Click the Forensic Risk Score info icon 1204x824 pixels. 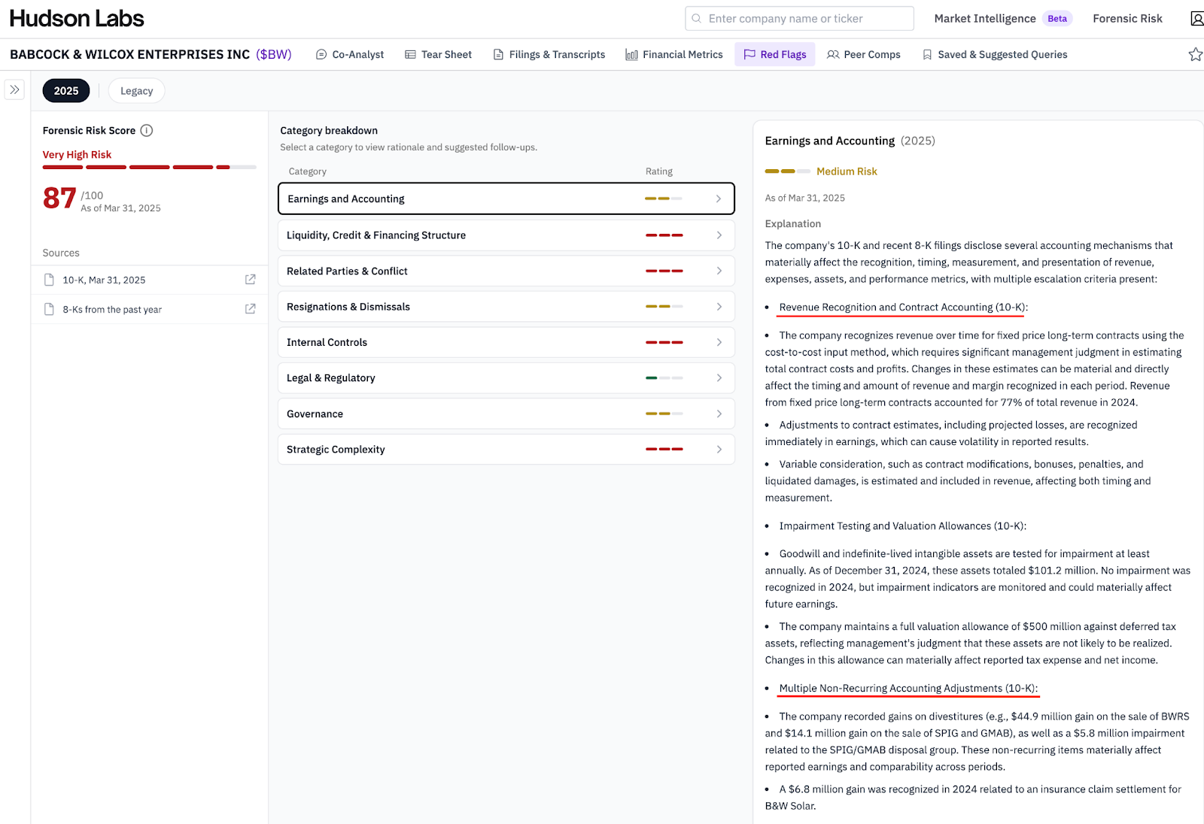point(147,131)
